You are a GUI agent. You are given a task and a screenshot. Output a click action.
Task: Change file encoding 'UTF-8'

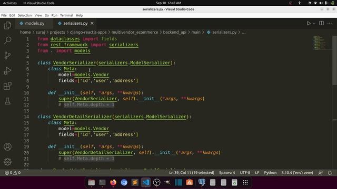(245, 173)
